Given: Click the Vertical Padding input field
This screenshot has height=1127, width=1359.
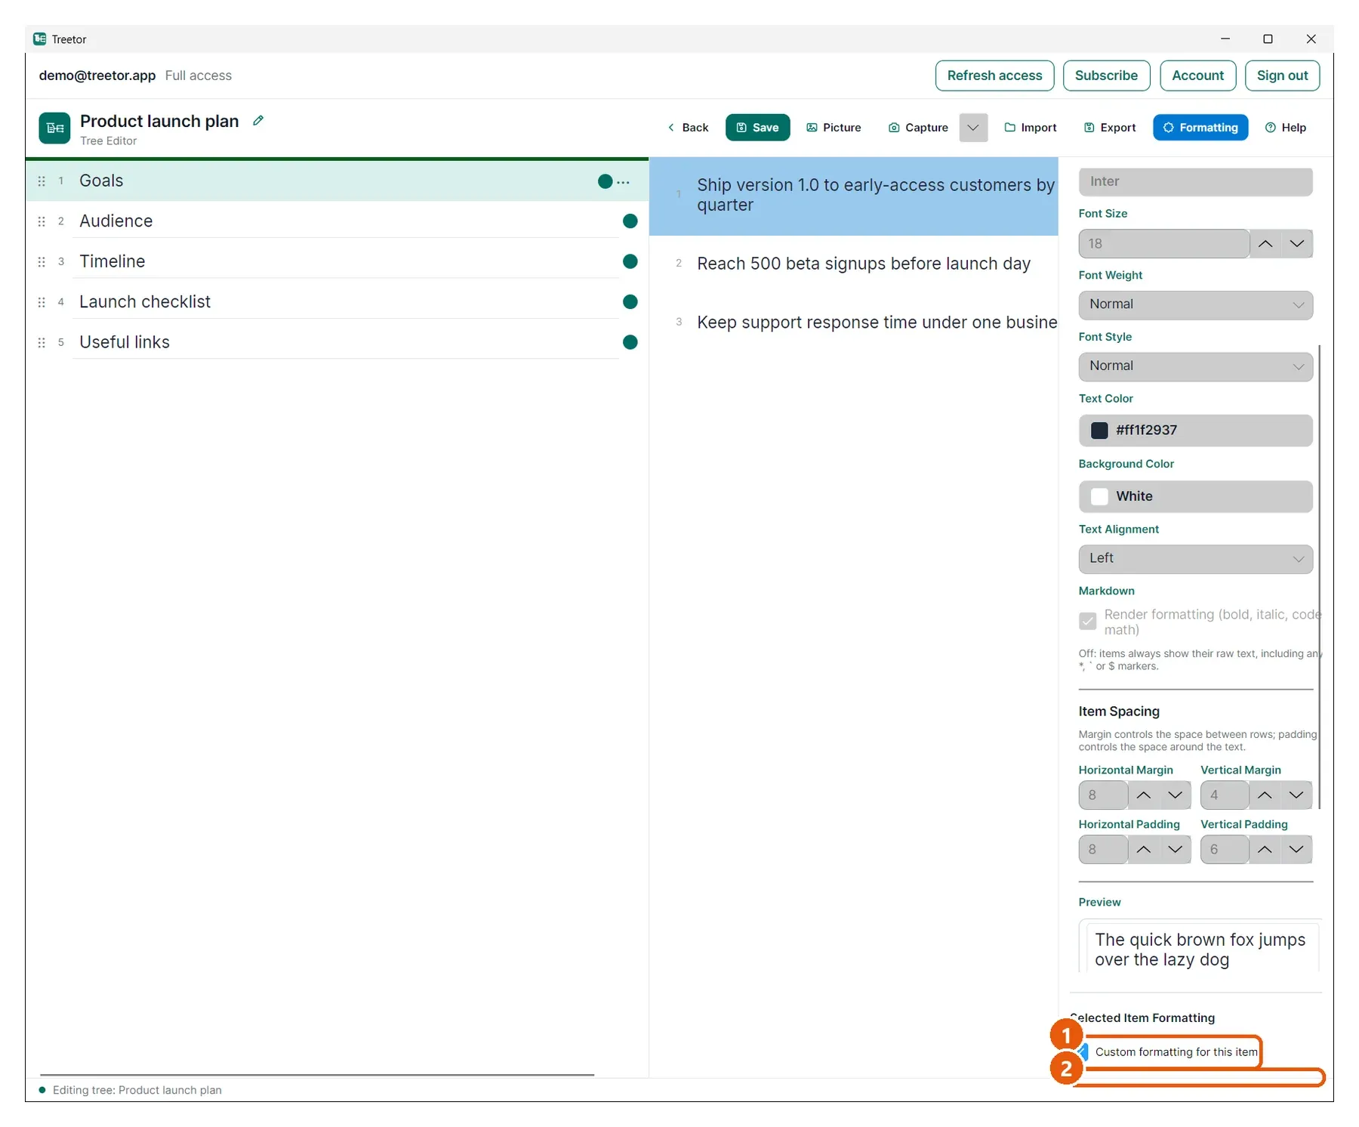Looking at the screenshot, I should coord(1224,850).
